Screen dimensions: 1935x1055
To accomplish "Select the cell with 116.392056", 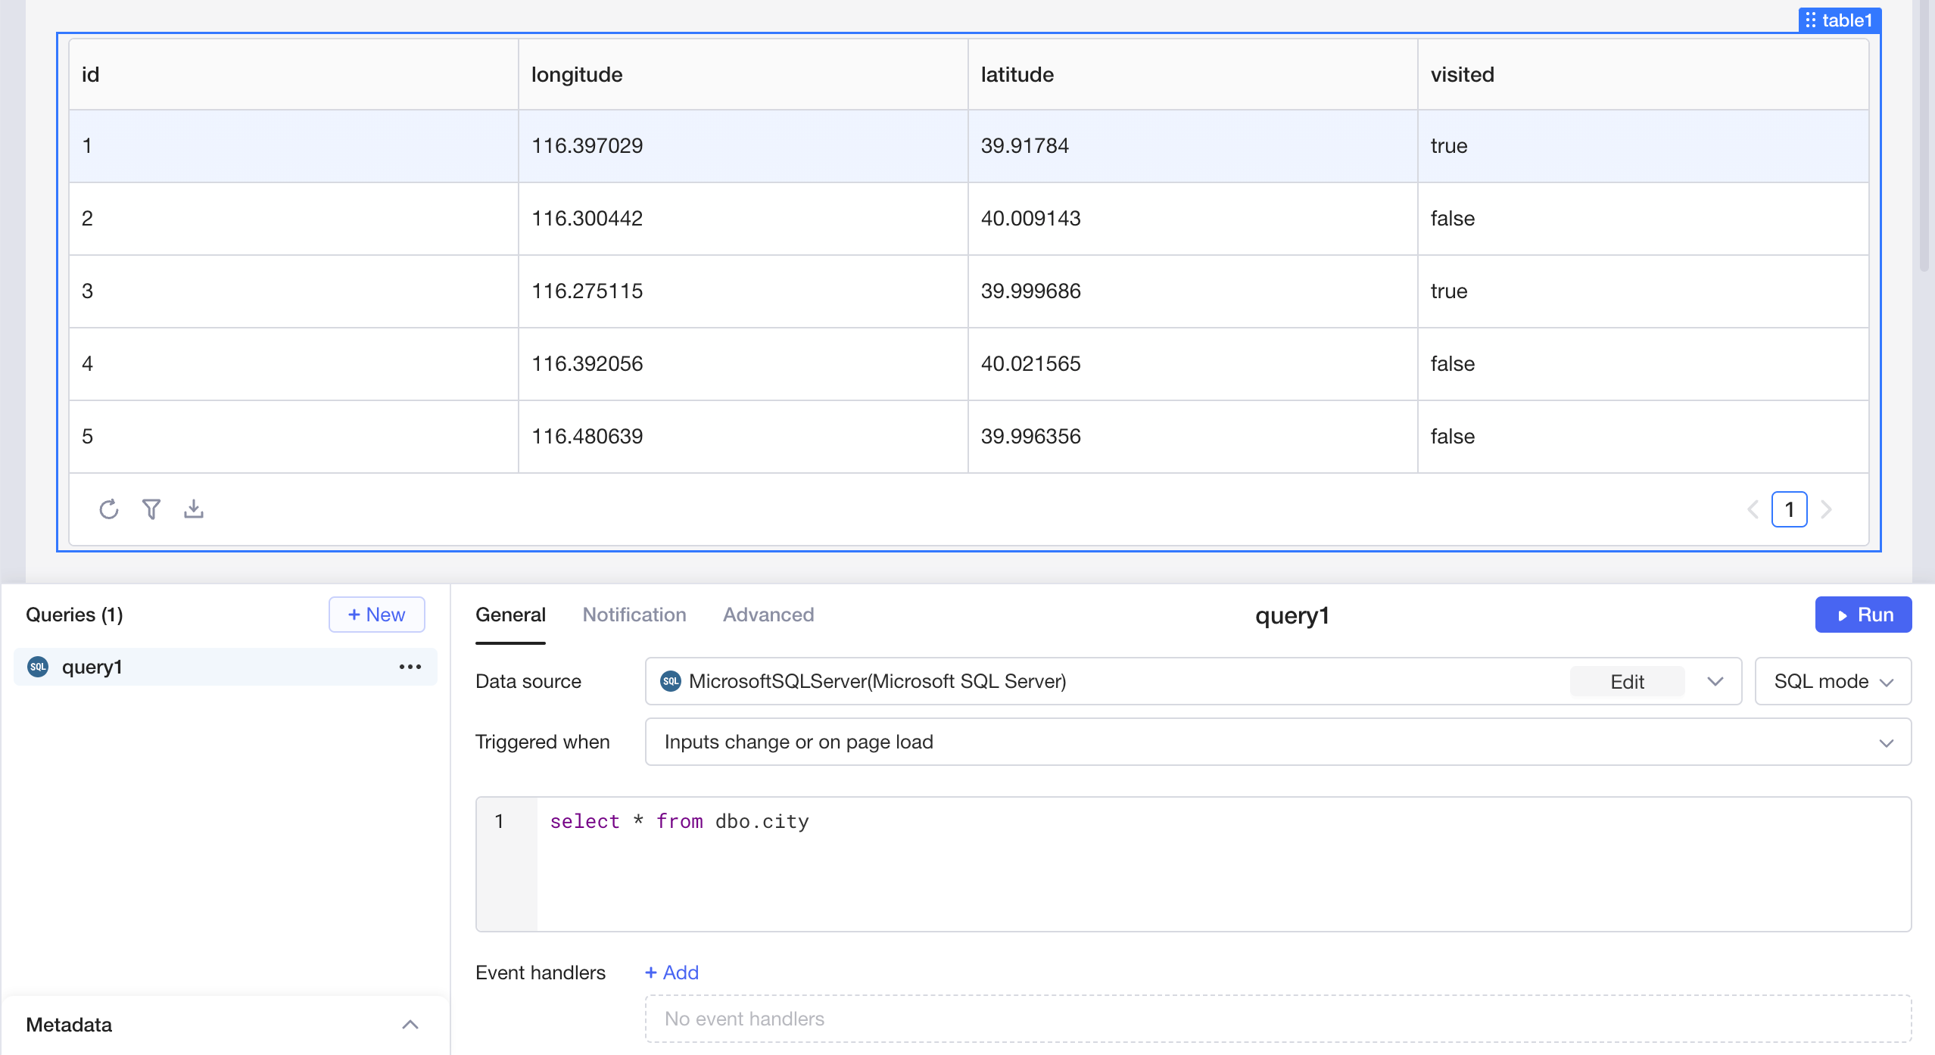I will pos(743,364).
